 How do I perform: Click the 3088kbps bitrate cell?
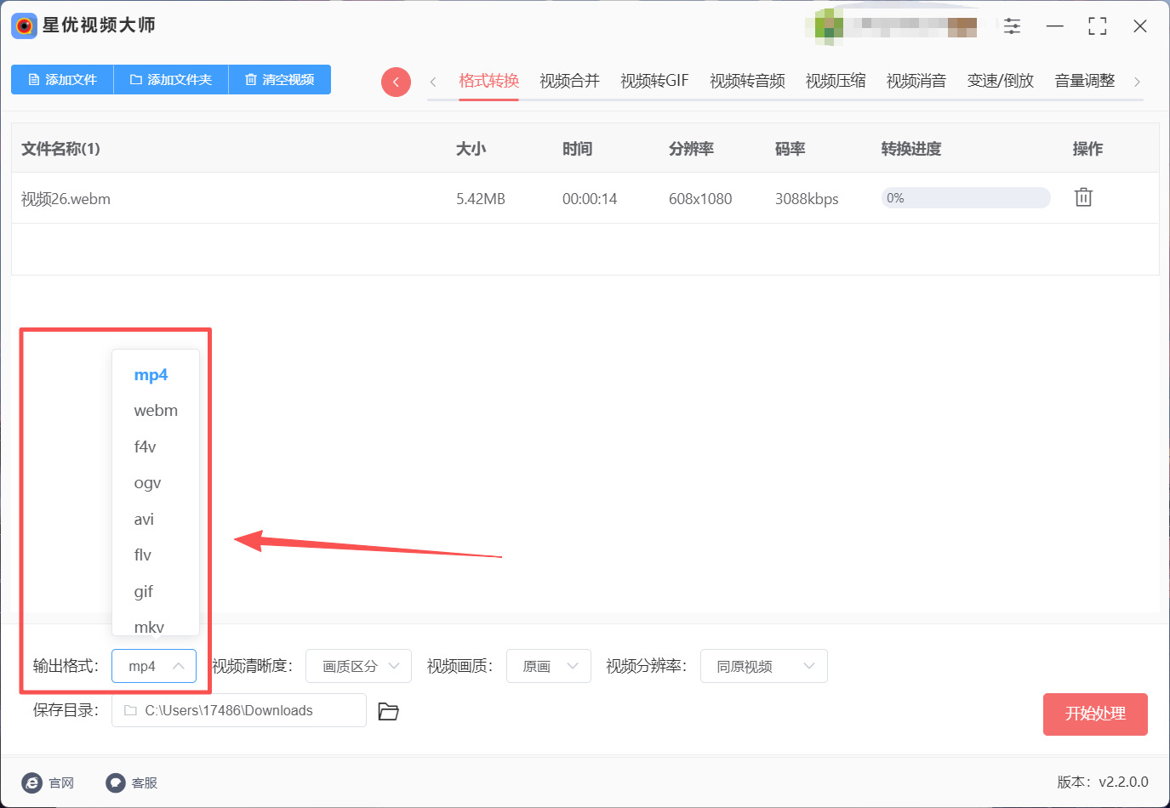pyautogui.click(x=807, y=199)
